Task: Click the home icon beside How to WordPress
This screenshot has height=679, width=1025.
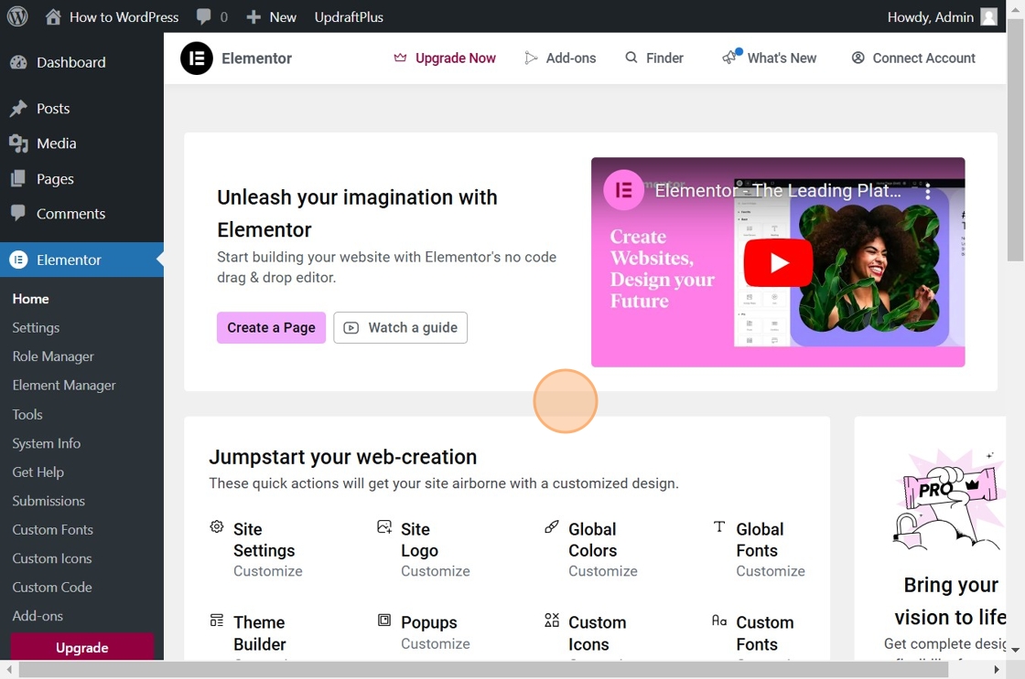Action: click(53, 17)
